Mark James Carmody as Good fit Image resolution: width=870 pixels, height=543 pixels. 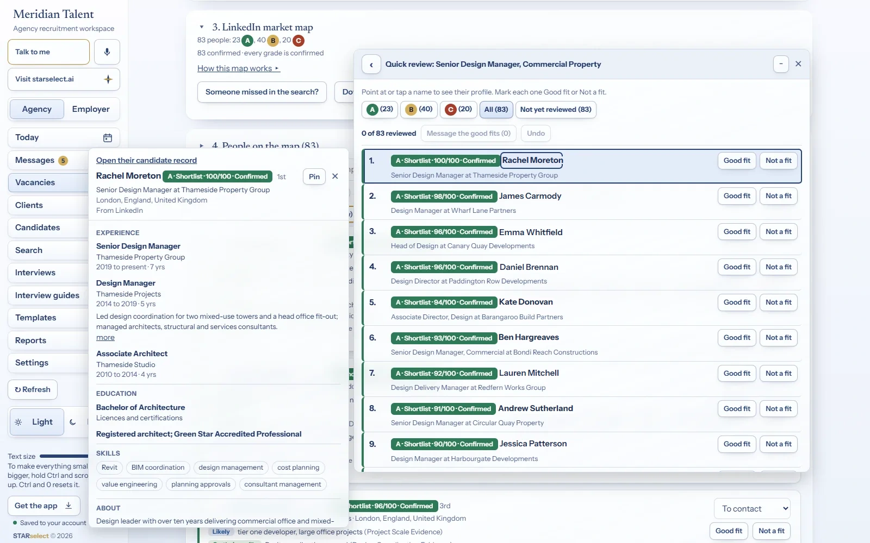737,196
